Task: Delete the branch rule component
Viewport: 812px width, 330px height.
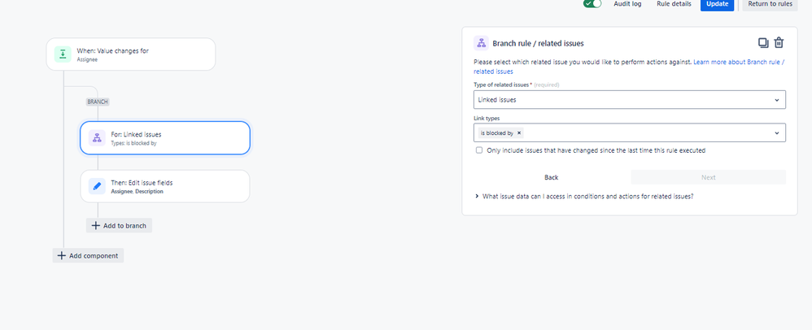Action: coord(779,43)
